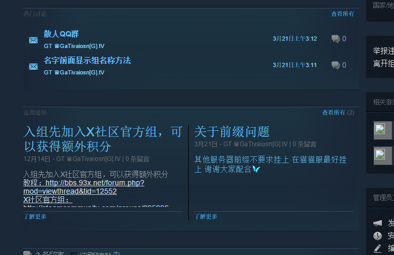Open announcement 关于前缀问题 title
This screenshot has width=394, height=255.
pyautogui.click(x=232, y=131)
